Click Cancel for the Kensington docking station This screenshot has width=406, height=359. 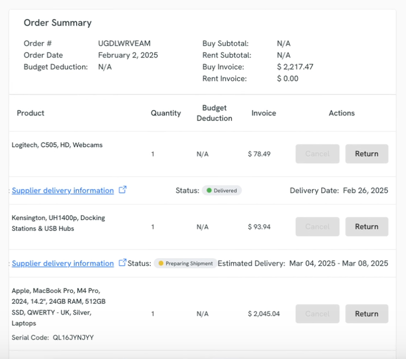[x=317, y=226]
